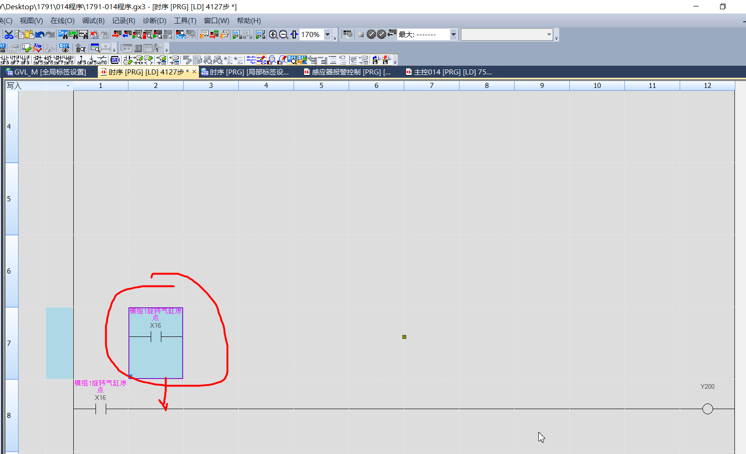Image resolution: width=746 pixels, height=454 pixels.
Task: Open the 写入 mode dropdown
Action: 68,86
